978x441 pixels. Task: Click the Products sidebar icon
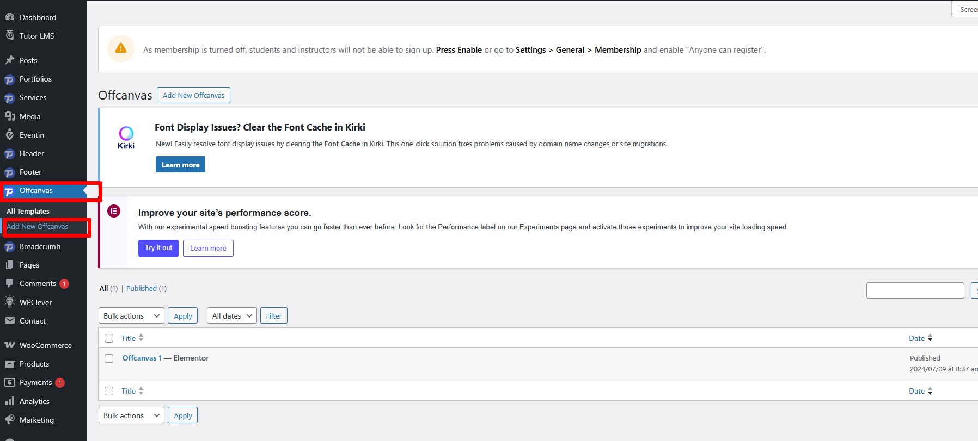click(x=10, y=364)
